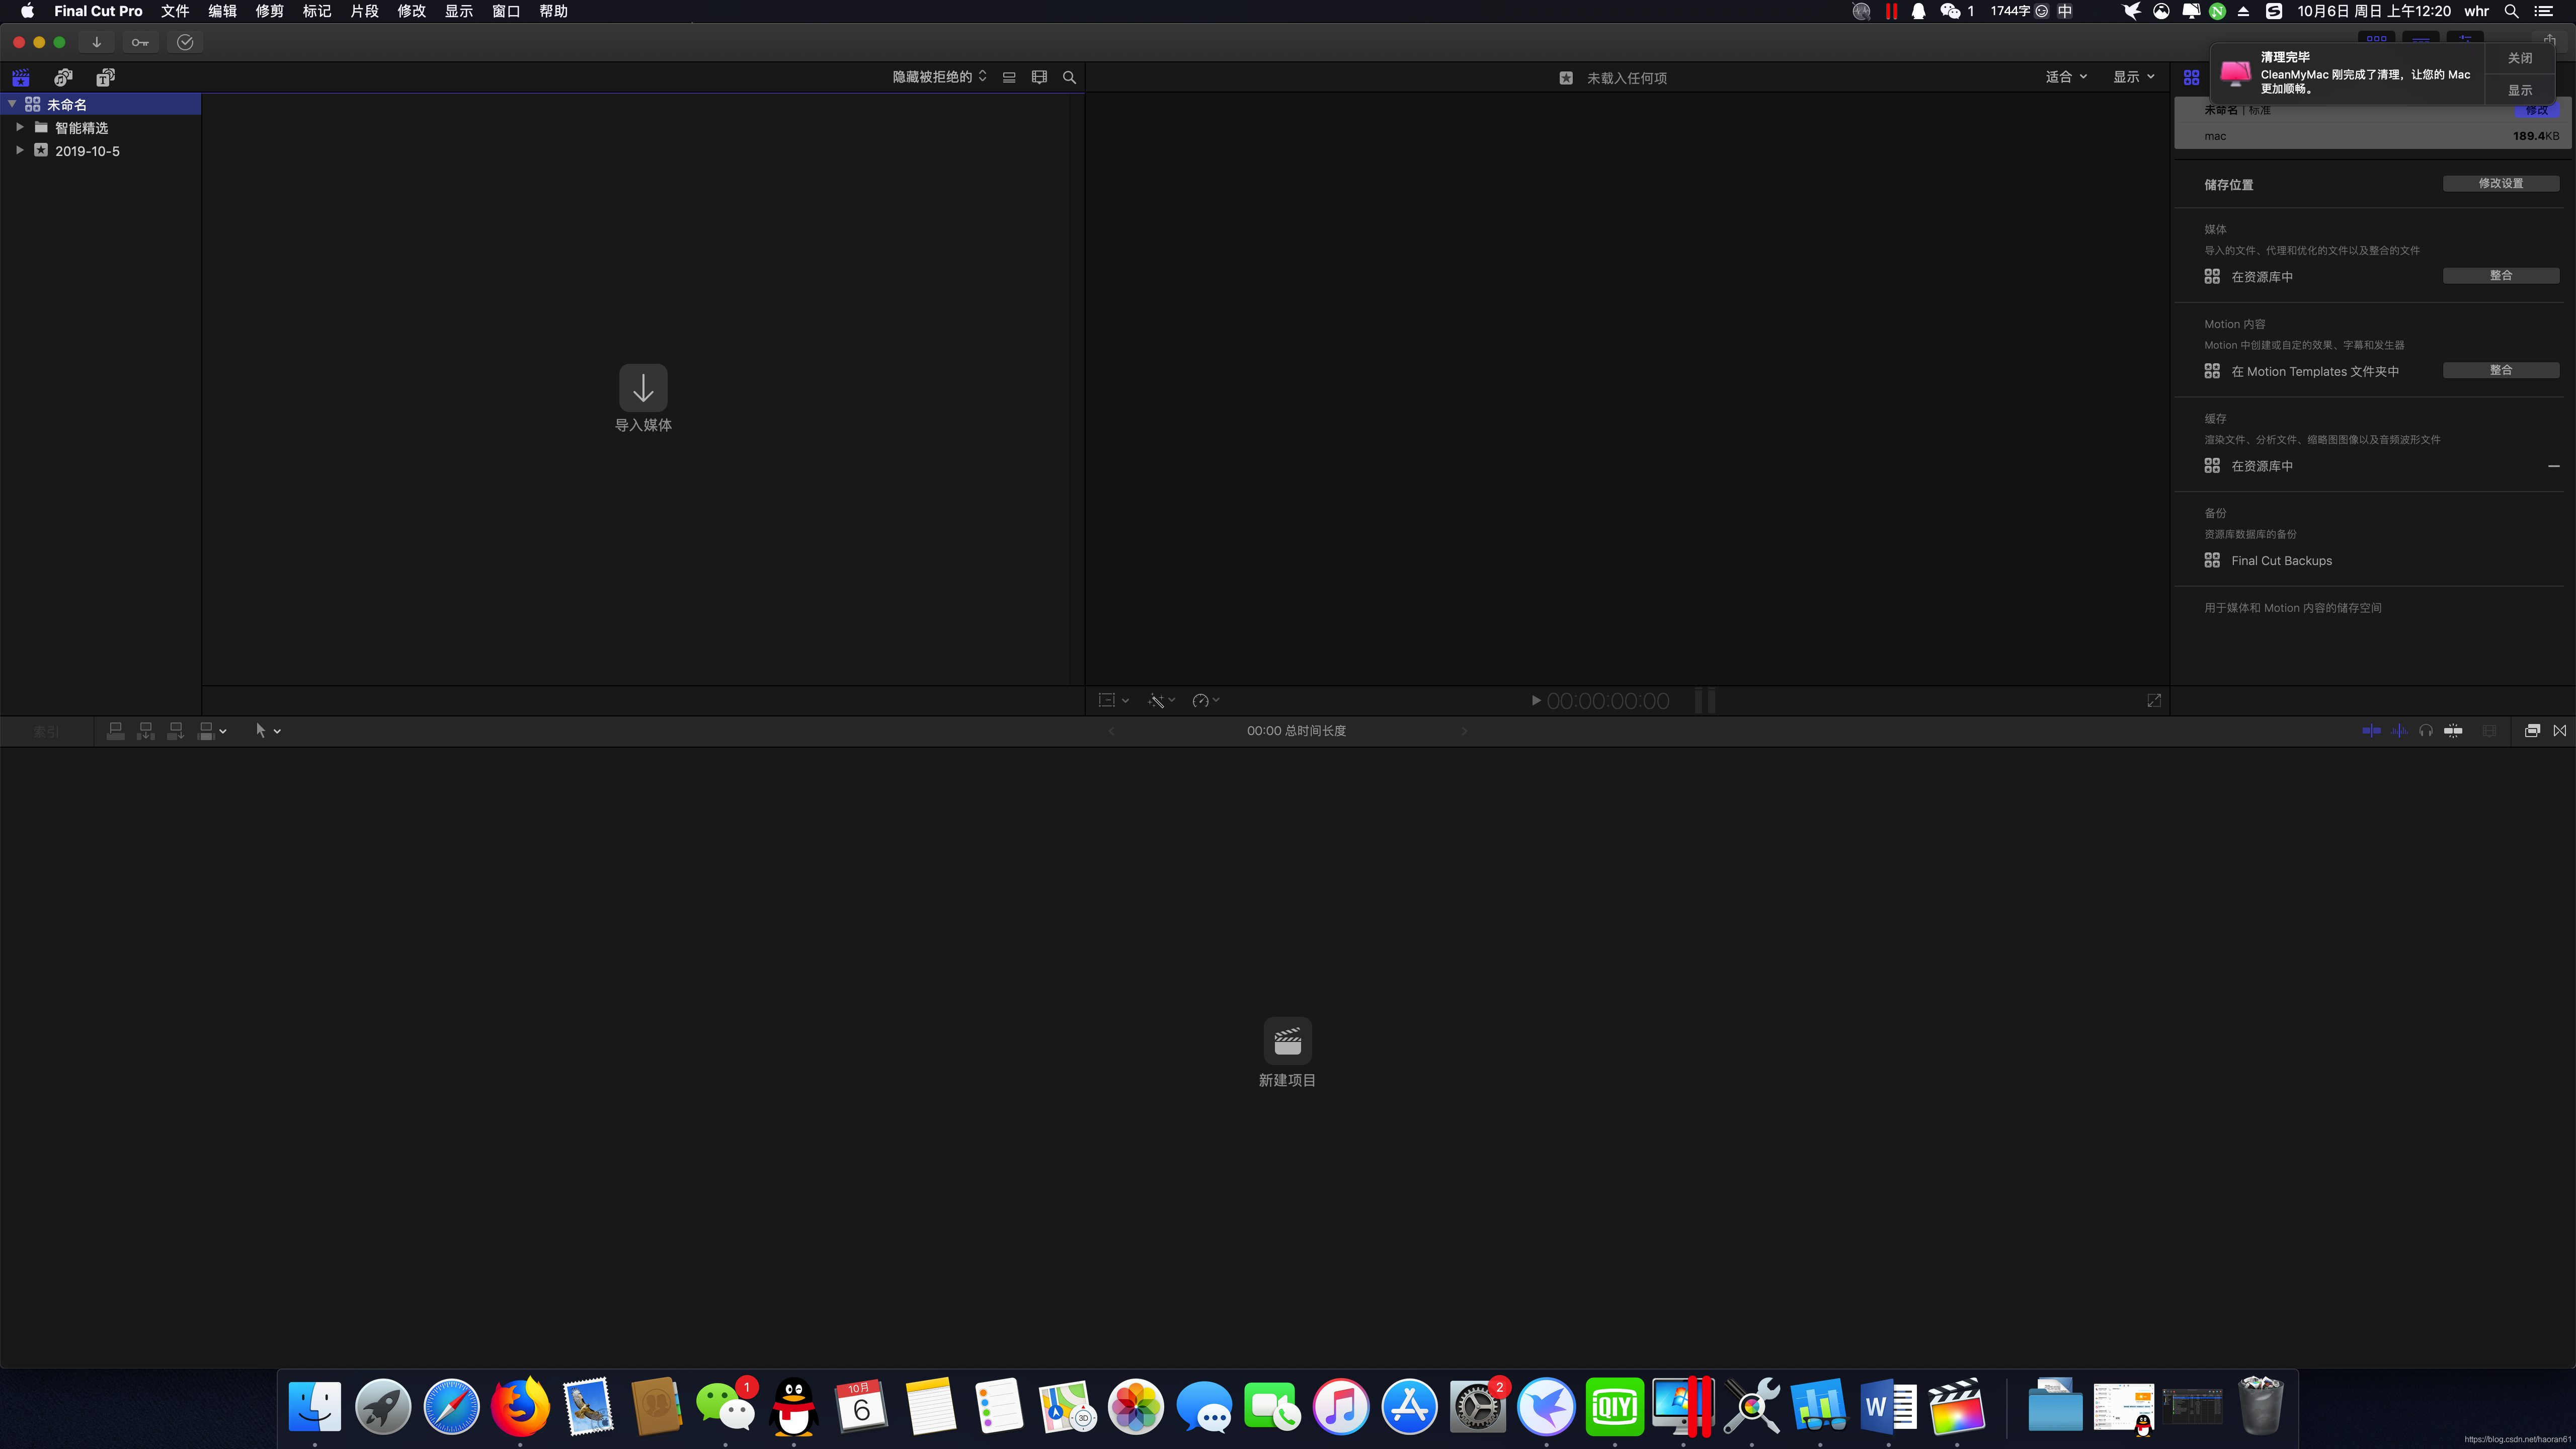
Task: Open the 适合 zoom dropdown
Action: (x=2066, y=77)
